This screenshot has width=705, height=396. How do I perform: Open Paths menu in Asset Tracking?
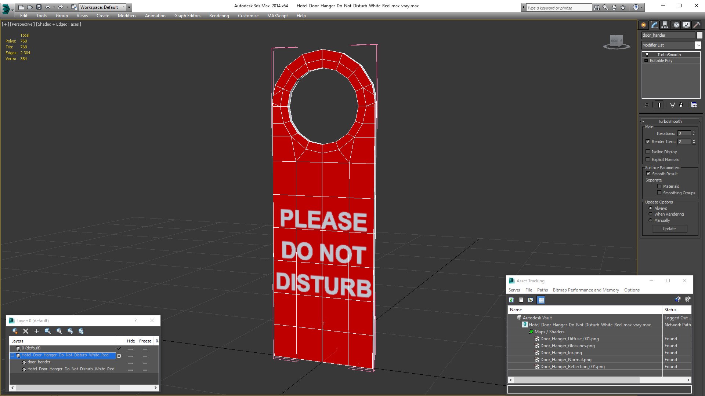[542, 290]
